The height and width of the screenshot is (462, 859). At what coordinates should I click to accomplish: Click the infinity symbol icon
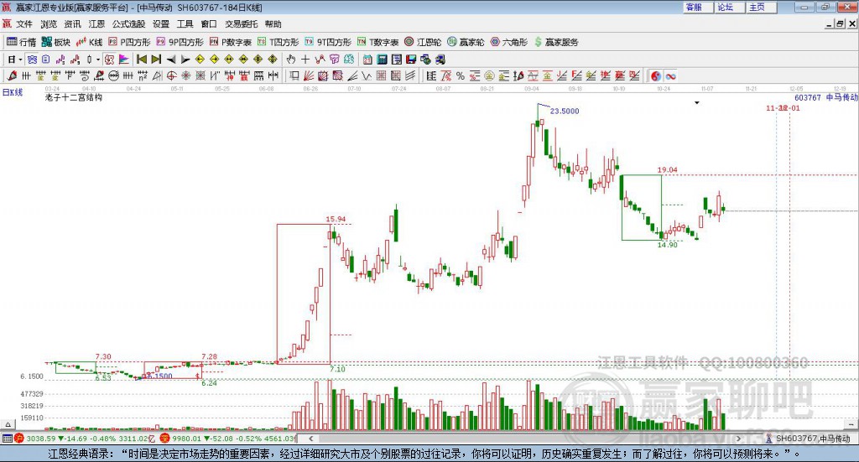pos(671,75)
